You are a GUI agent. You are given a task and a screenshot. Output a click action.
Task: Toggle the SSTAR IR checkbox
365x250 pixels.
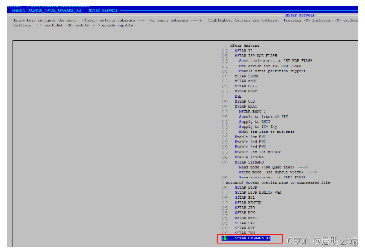225,51
